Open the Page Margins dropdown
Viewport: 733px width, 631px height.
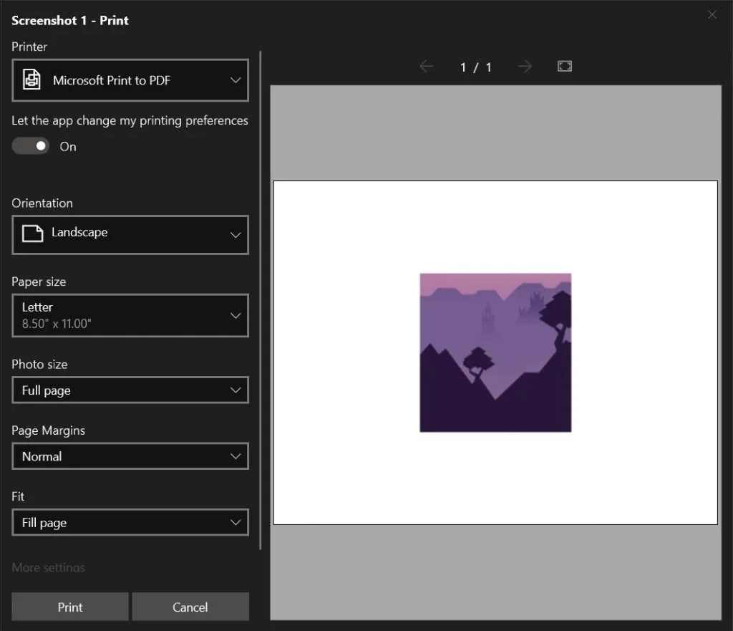tap(130, 456)
